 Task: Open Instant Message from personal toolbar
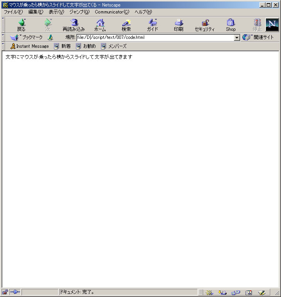(x=30, y=46)
